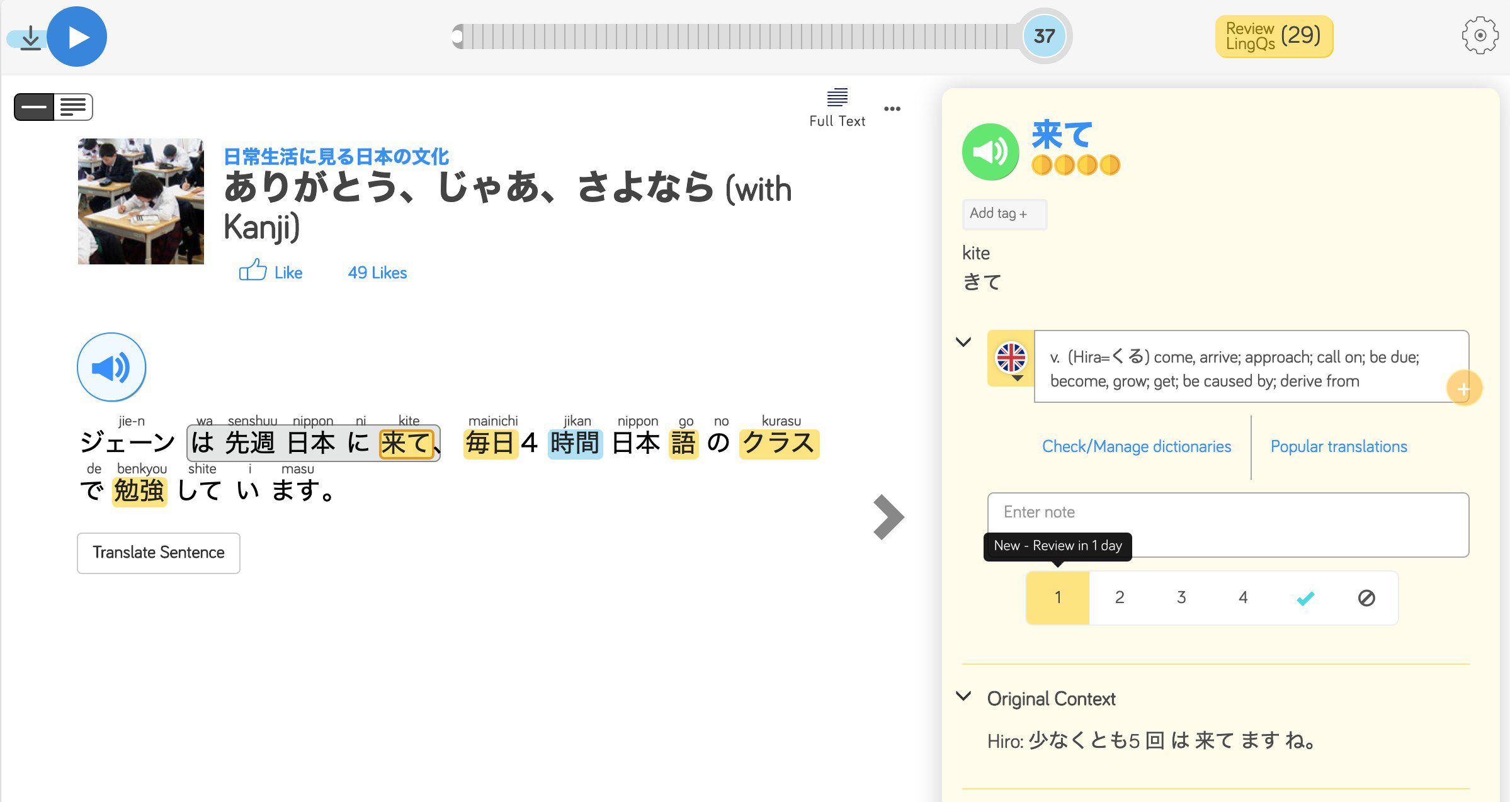The height and width of the screenshot is (802, 1510).
Task: Collapse the meanings section chevron
Action: (x=963, y=342)
